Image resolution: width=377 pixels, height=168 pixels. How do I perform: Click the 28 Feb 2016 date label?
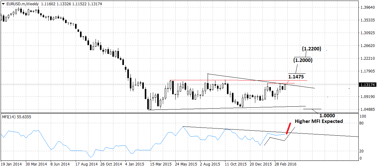[x=285, y=164]
